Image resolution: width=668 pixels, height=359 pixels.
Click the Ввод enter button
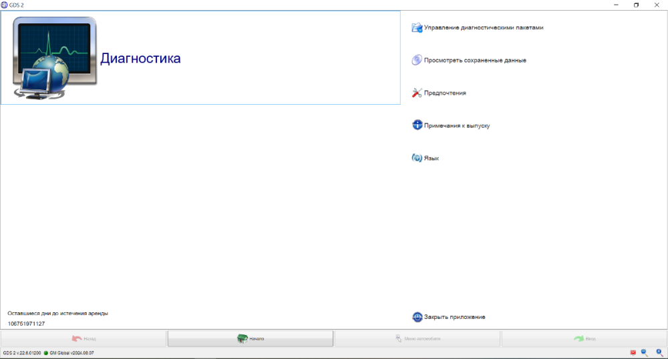tap(584, 338)
